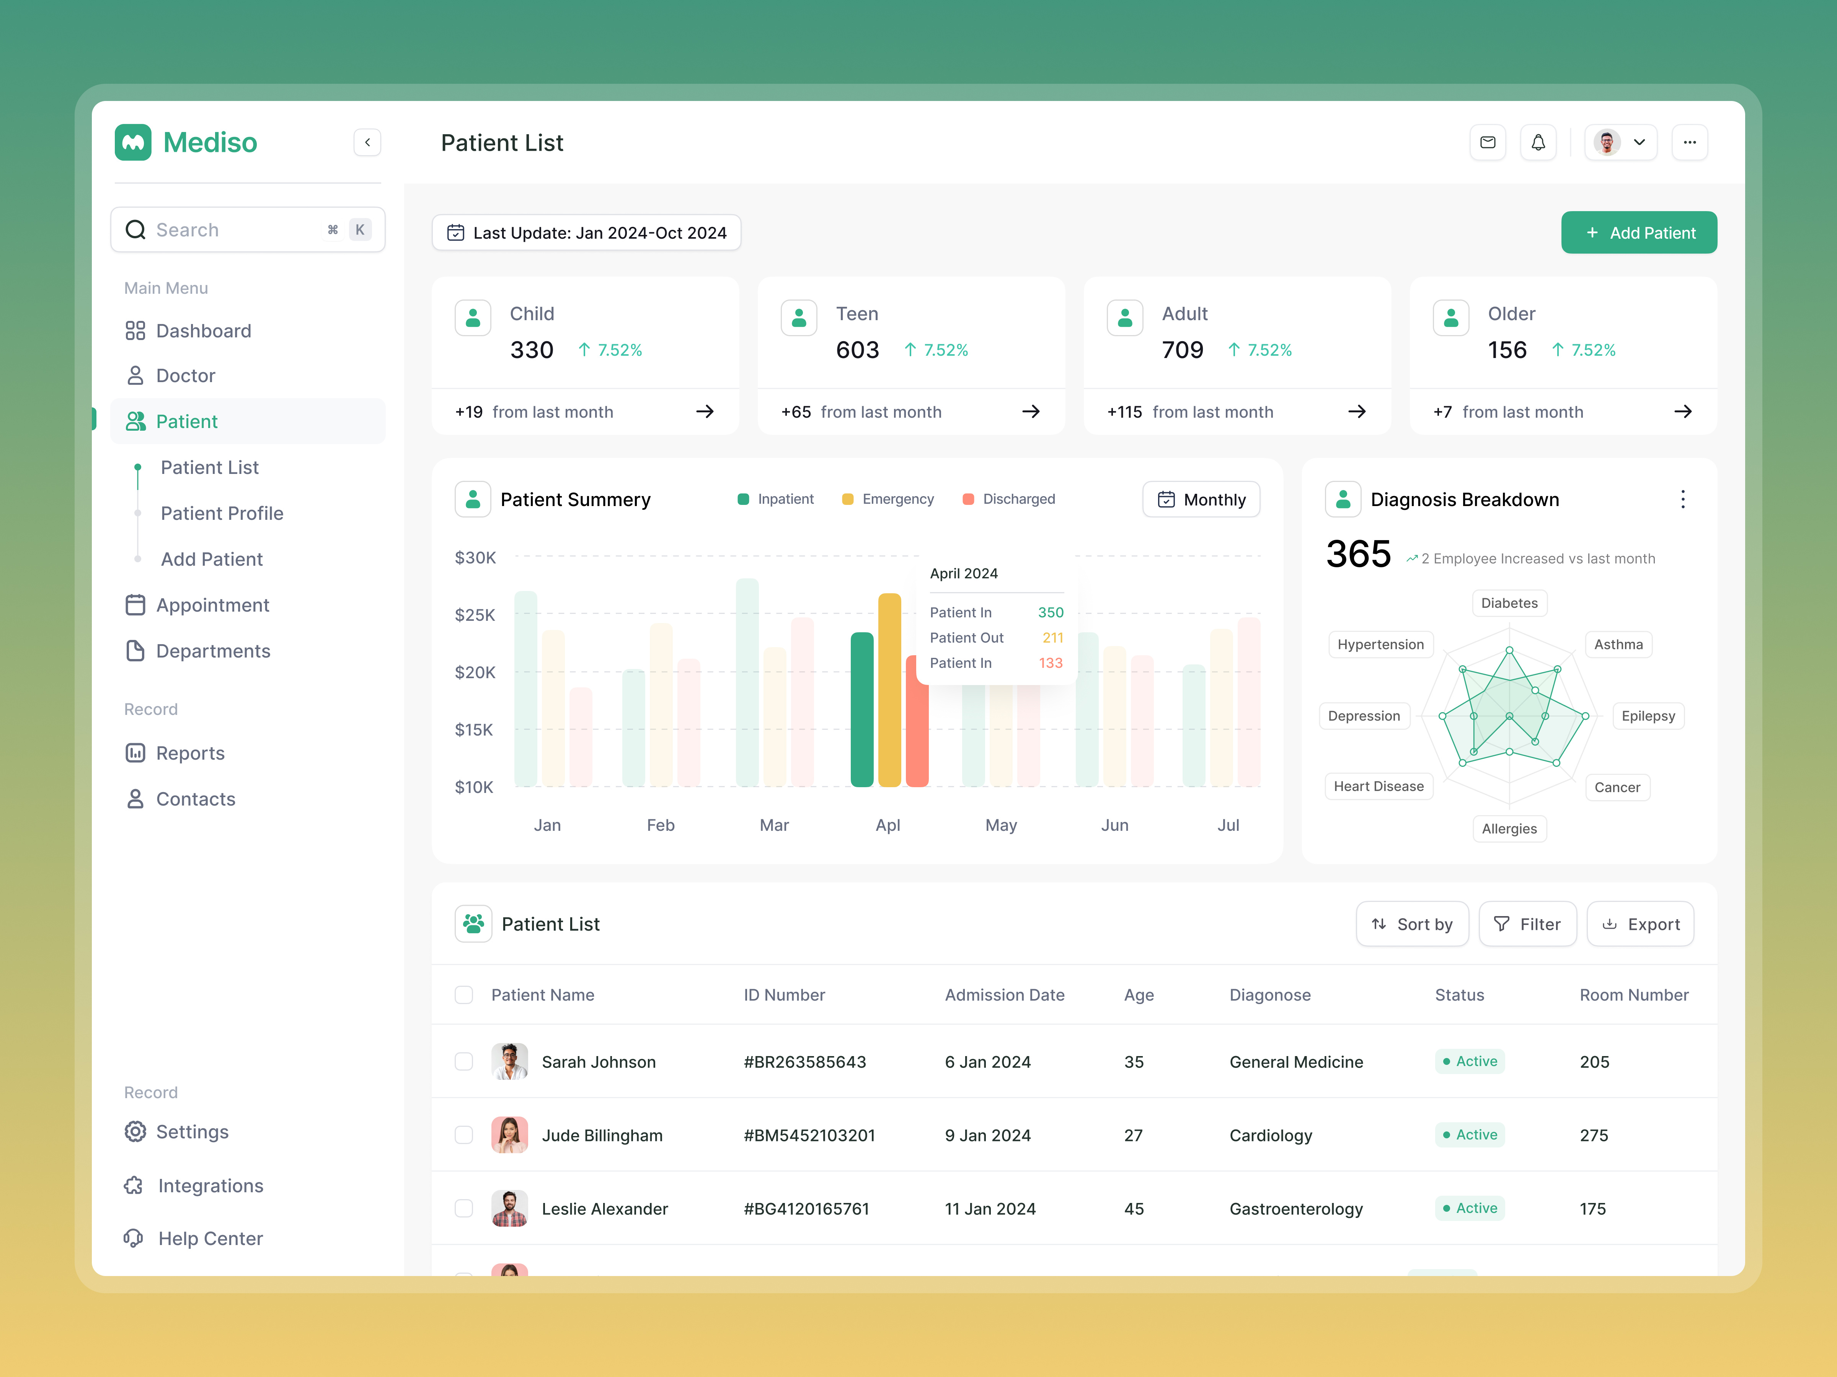Open the Export option in Patient List

[1640, 923]
